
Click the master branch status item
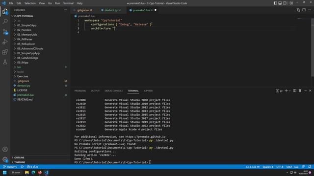point(10,167)
